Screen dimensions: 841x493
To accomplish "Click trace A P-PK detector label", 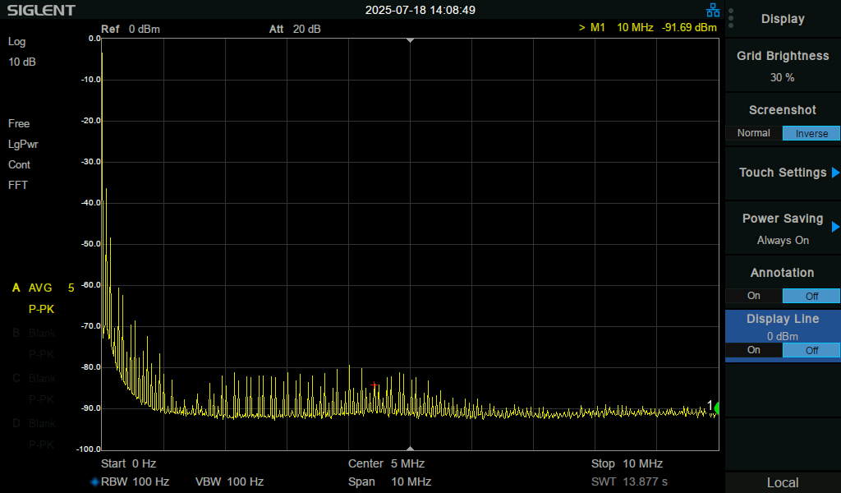I will pos(41,310).
